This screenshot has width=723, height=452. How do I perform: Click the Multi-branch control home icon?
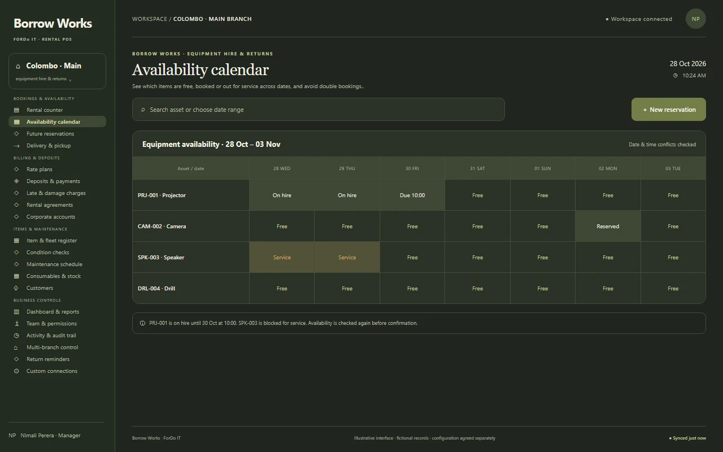16,347
